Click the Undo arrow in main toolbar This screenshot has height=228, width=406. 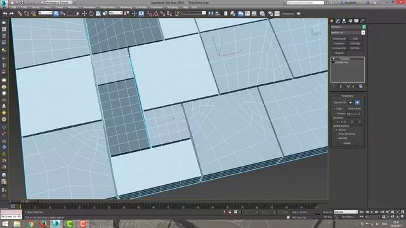pyautogui.click(x=5, y=13)
